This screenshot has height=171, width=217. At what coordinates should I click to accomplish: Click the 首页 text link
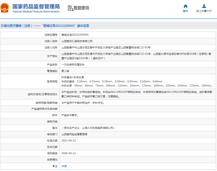point(185,11)
